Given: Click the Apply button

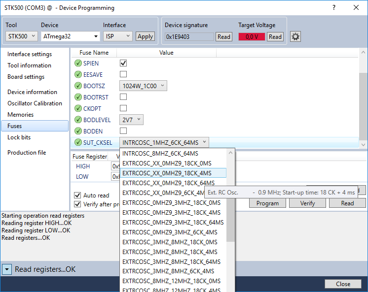Looking at the screenshot, I should 145,36.
